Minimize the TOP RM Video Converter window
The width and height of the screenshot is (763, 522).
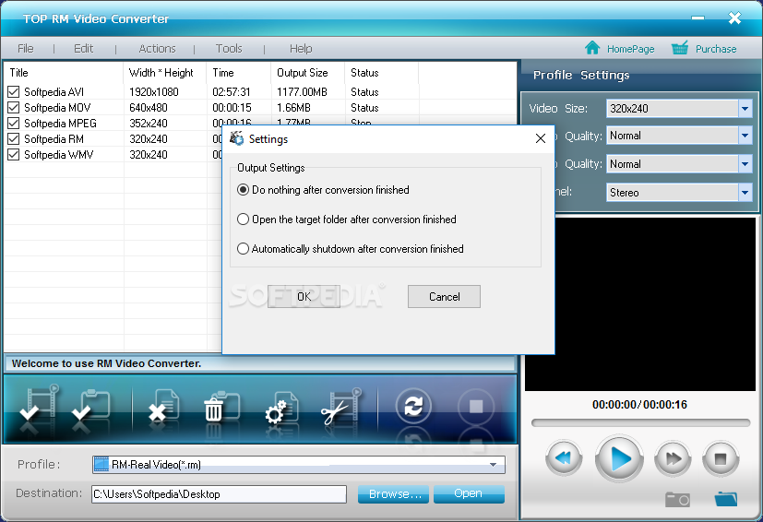click(x=697, y=18)
